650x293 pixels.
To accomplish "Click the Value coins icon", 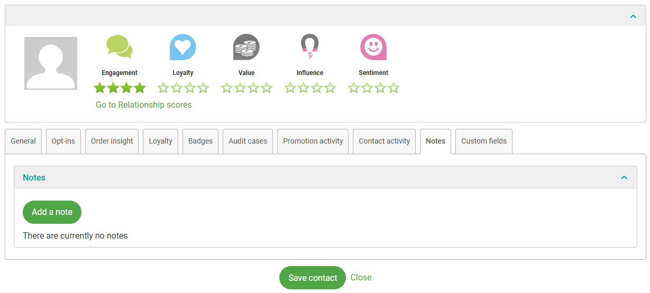I will coord(246,47).
